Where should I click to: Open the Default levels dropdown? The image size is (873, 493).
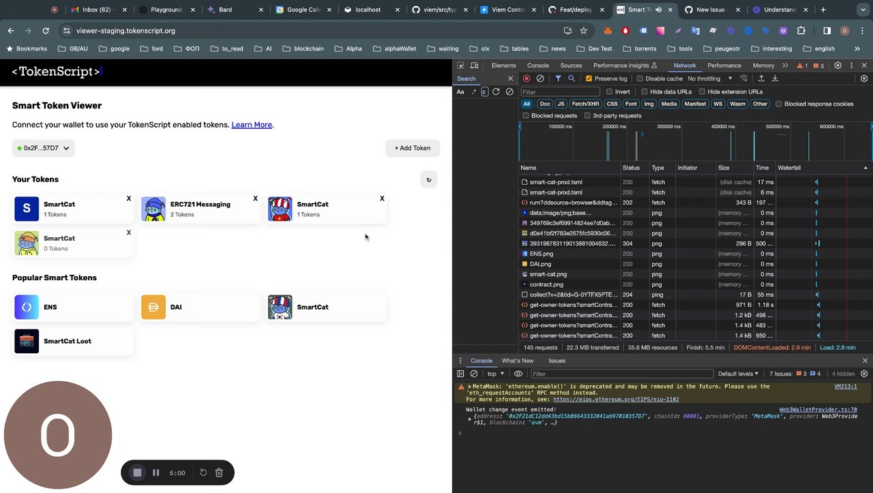pos(739,374)
